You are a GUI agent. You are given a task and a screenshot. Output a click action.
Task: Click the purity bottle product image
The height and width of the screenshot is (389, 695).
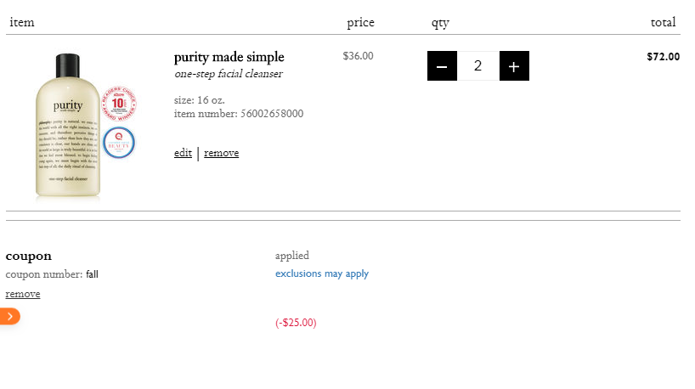point(68,125)
